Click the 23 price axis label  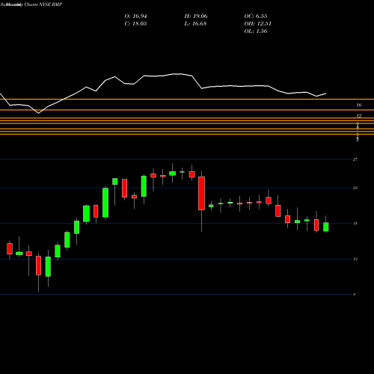pyautogui.click(x=355, y=188)
